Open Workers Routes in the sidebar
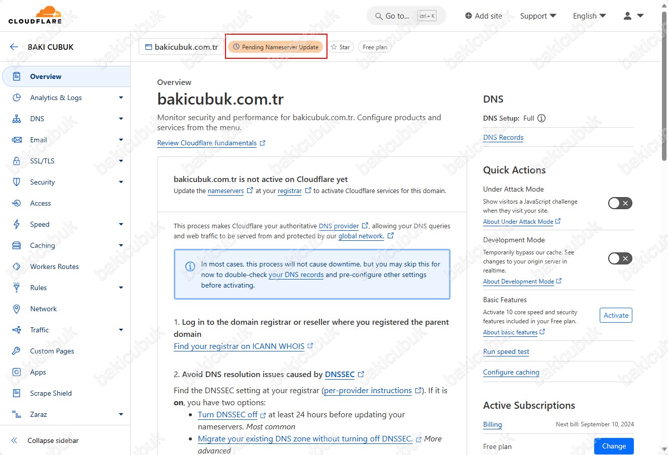This screenshot has width=668, height=455. click(65, 266)
